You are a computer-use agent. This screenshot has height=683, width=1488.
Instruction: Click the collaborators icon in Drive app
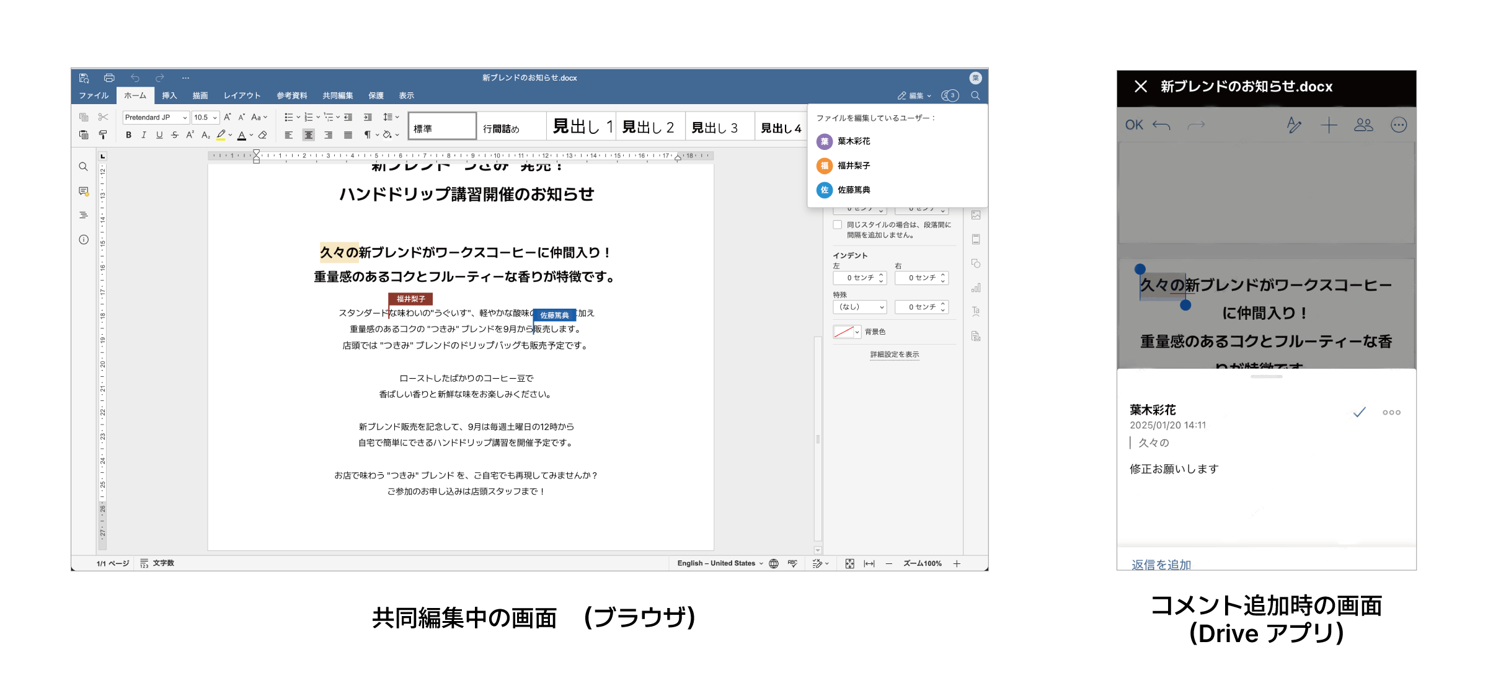pyautogui.click(x=1363, y=125)
